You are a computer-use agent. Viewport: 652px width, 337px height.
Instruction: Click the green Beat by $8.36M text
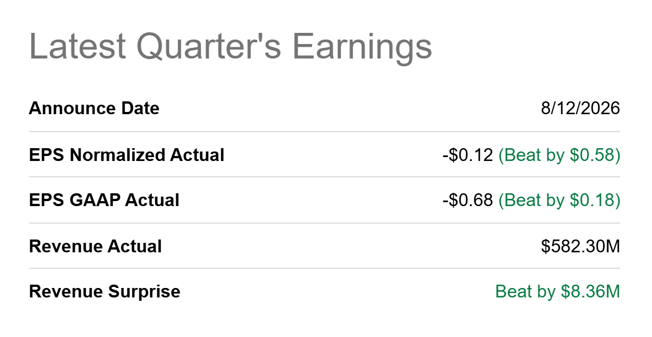click(558, 291)
